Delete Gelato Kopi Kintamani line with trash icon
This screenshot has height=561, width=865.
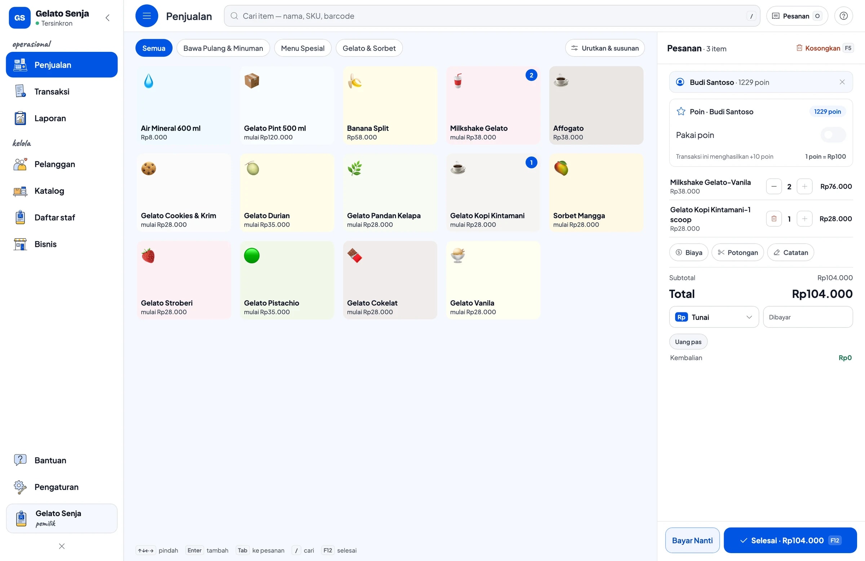tap(774, 219)
